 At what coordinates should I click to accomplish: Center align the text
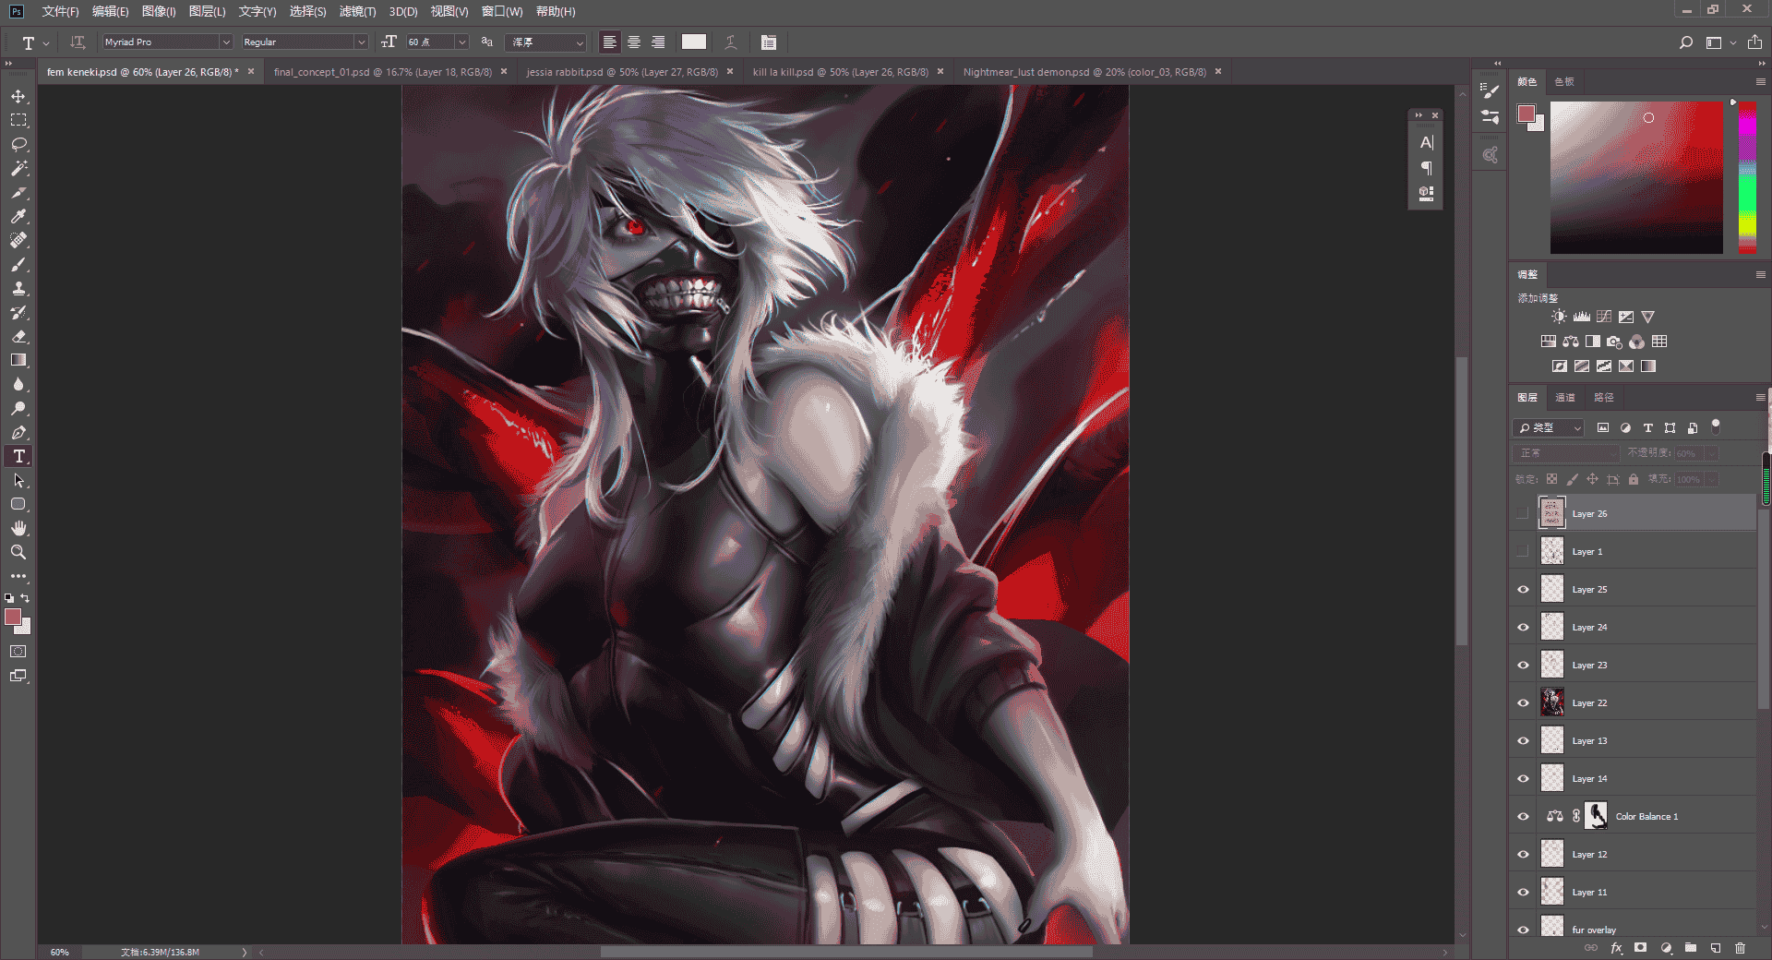tap(634, 42)
